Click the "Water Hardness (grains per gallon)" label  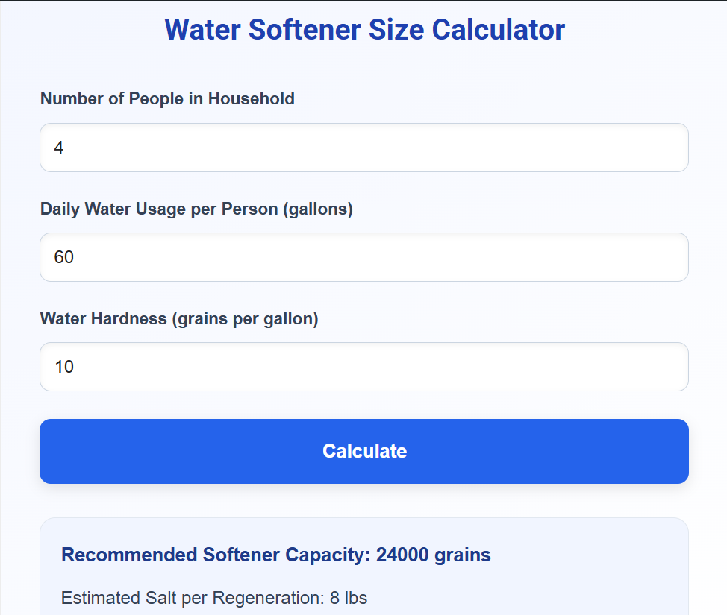(179, 318)
